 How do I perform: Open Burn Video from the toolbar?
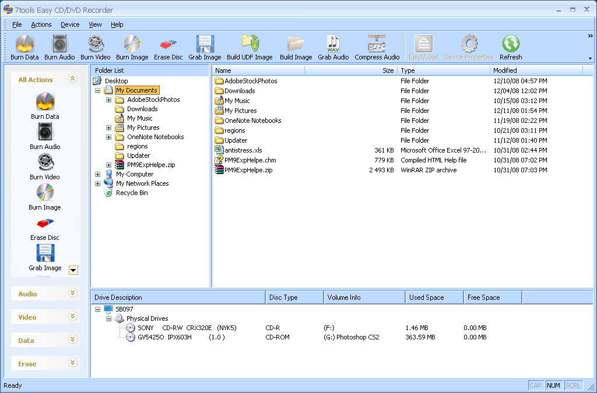[95, 47]
